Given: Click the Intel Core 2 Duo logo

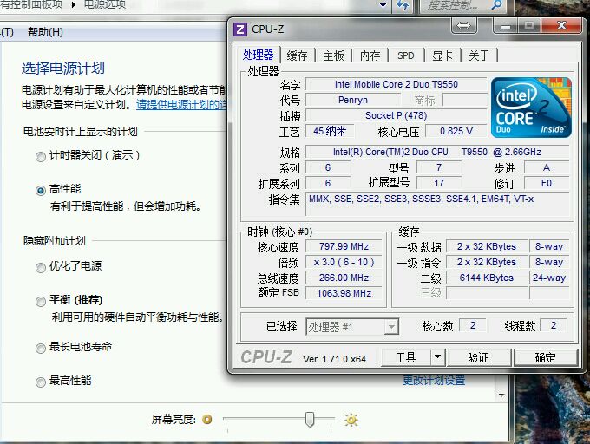Looking at the screenshot, I should click(x=531, y=108).
